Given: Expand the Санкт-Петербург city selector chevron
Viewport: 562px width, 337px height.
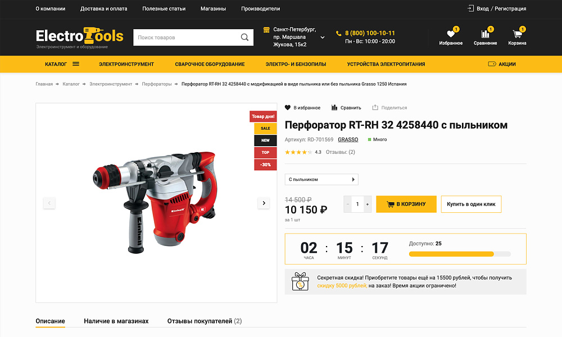Looking at the screenshot, I should coord(322,37).
